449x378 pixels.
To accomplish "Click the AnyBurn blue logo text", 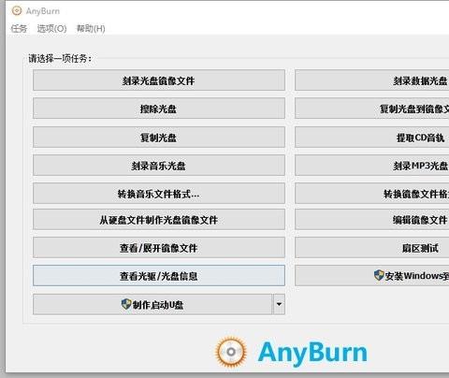I will pos(312,353).
